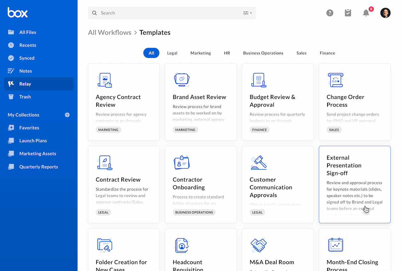Open the Relay section in the sidebar

tap(25, 84)
